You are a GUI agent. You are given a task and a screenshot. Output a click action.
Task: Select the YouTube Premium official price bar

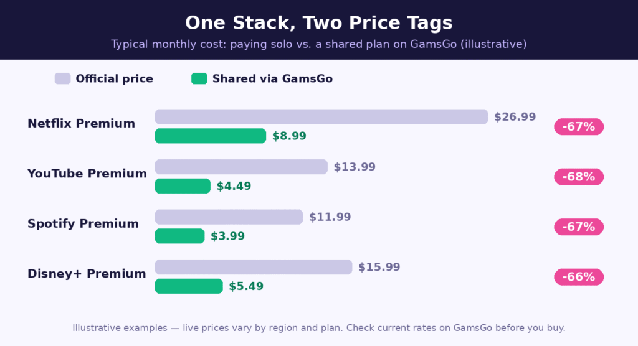tap(241, 167)
